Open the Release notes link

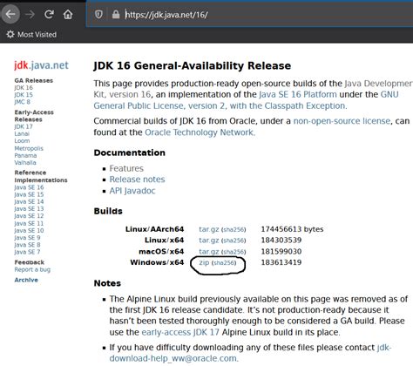click(137, 180)
